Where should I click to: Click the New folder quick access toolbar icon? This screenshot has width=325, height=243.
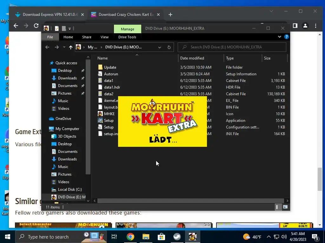[64, 28]
